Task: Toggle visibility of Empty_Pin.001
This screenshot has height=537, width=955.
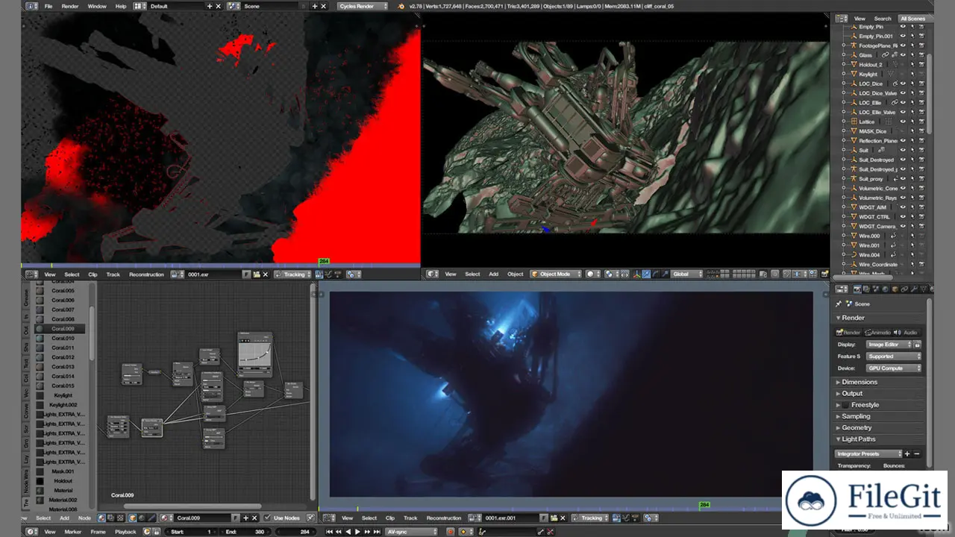Action: (902, 36)
